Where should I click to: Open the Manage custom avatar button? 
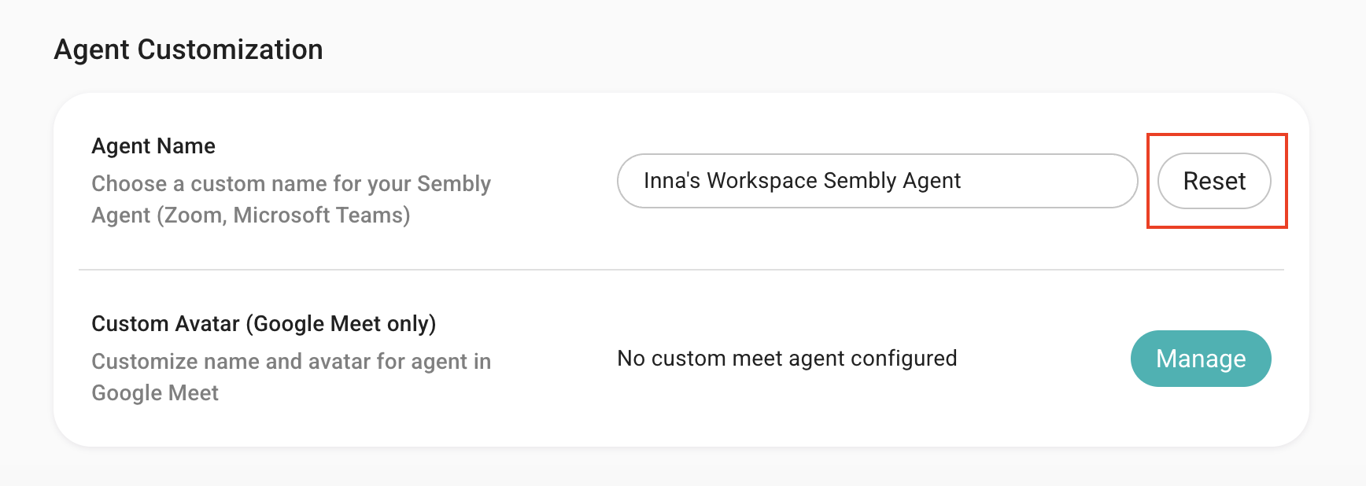pyautogui.click(x=1201, y=359)
